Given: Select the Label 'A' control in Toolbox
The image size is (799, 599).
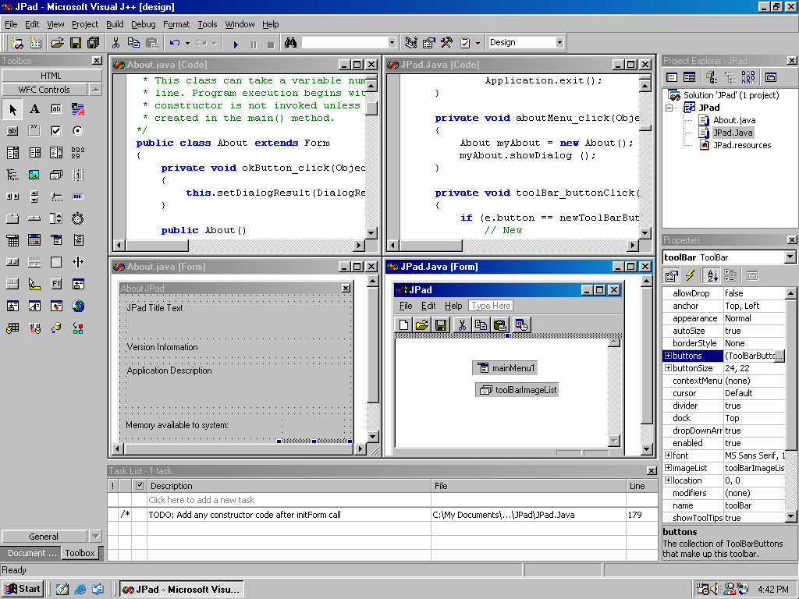Looking at the screenshot, I should coord(34,109).
